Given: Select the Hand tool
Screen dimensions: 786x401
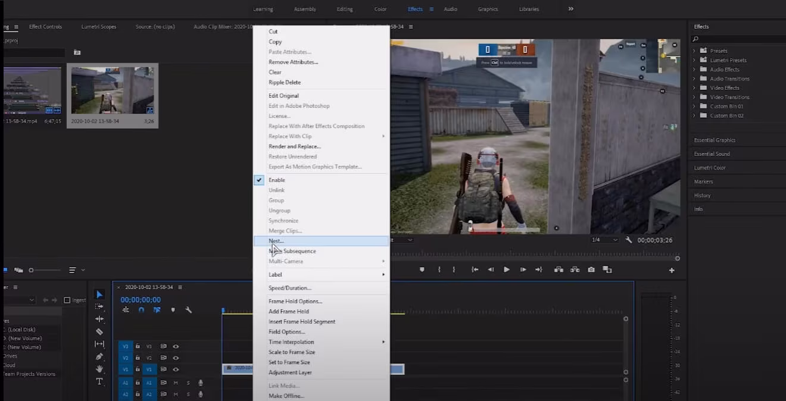Looking at the screenshot, I should [x=99, y=369].
